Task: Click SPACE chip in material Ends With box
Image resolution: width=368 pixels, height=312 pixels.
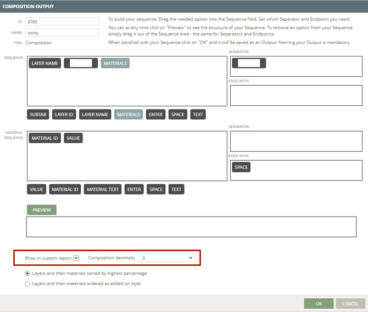Action: click(241, 167)
